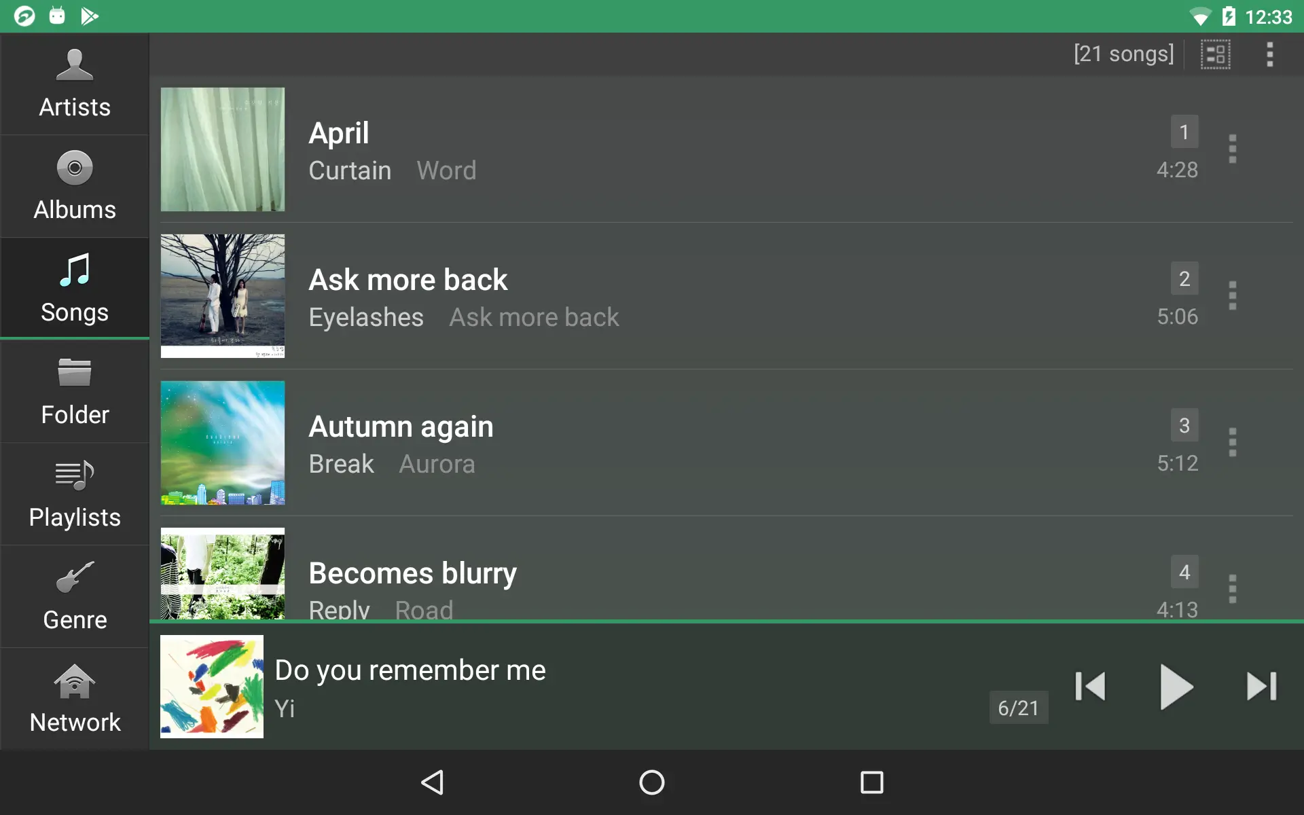Screen dimensions: 1304x815
Task: Open options menu for Autumn again
Action: point(1233,442)
